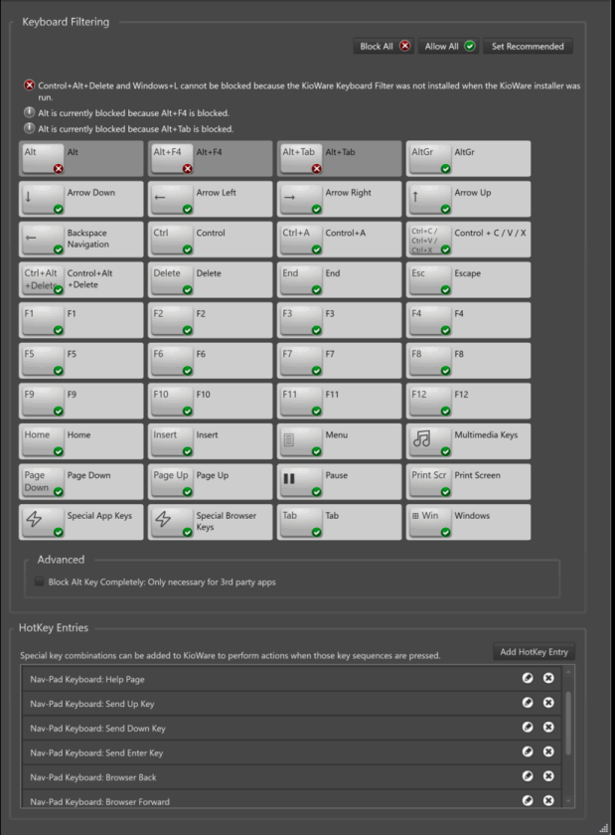Click the Block All button
This screenshot has height=835, width=615.
point(384,47)
